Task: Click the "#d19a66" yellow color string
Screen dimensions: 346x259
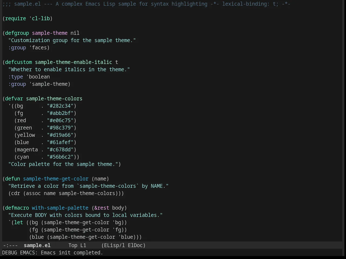Action: (60, 135)
